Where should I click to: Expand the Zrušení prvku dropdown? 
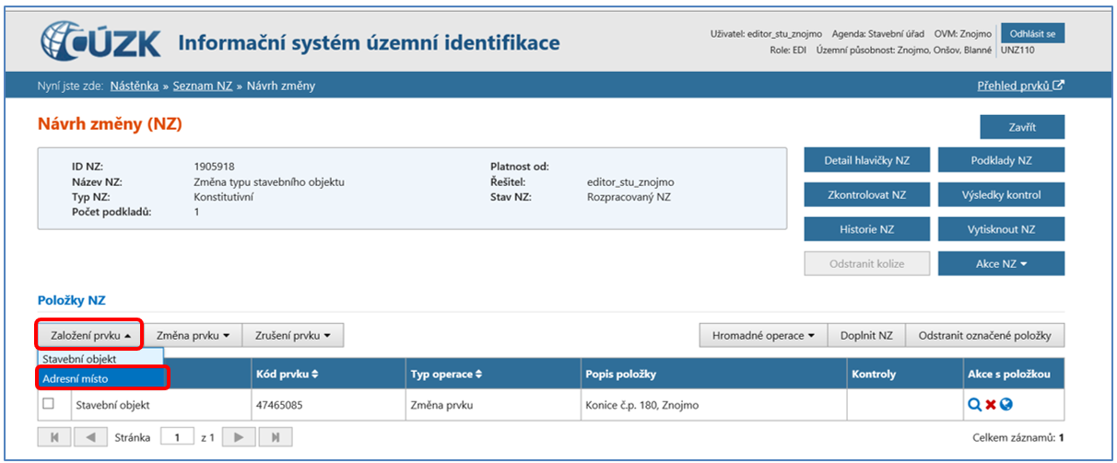click(x=292, y=336)
